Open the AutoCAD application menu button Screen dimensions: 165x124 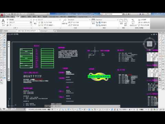coord(2,15)
